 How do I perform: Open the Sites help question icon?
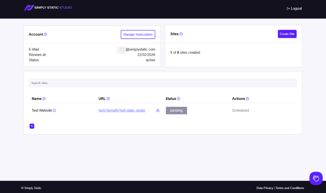[181, 34]
